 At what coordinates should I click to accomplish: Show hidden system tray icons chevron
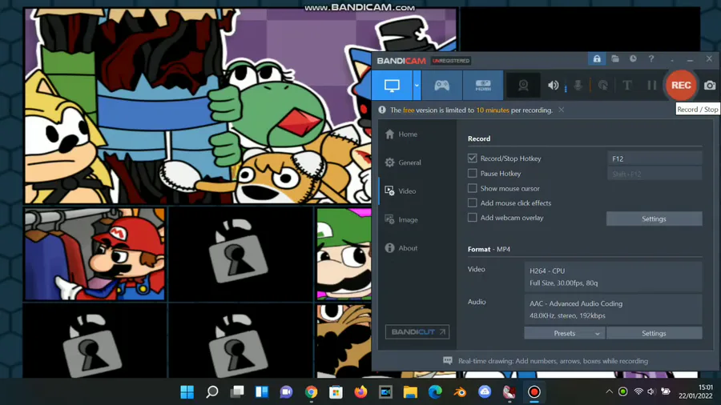coord(609,391)
